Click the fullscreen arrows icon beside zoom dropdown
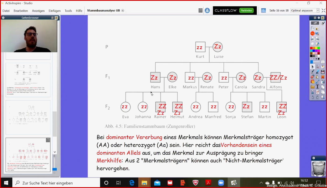Screen dimensions: 327x188 (323, 11)
